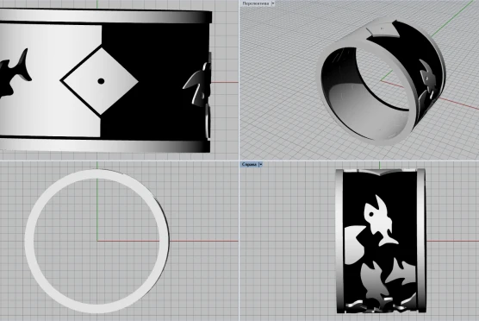The height and width of the screenshot is (321, 479).
Task: Select the diamond shape on the ring band
Action: [99, 81]
